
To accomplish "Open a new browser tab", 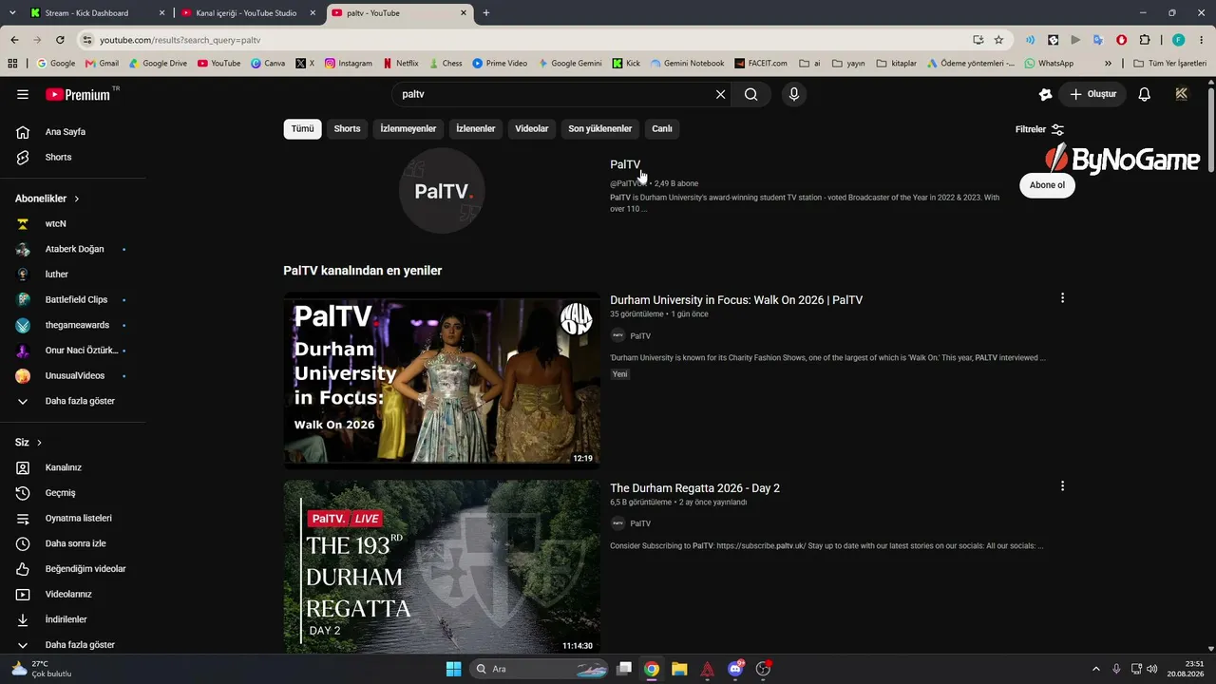I will tap(486, 13).
